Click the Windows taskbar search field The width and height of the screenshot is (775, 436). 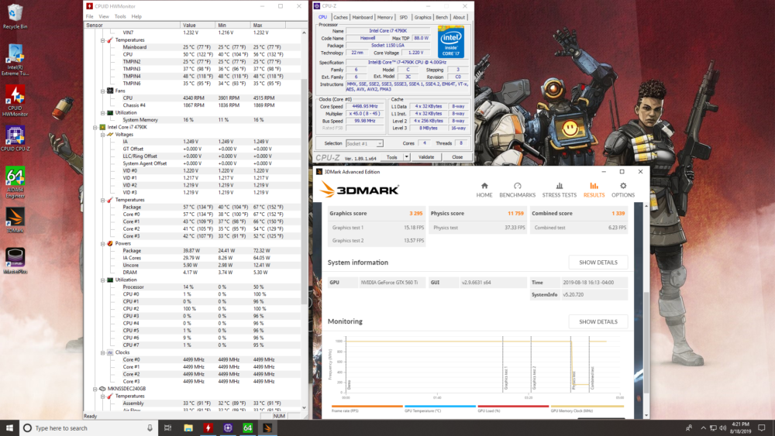(89, 427)
